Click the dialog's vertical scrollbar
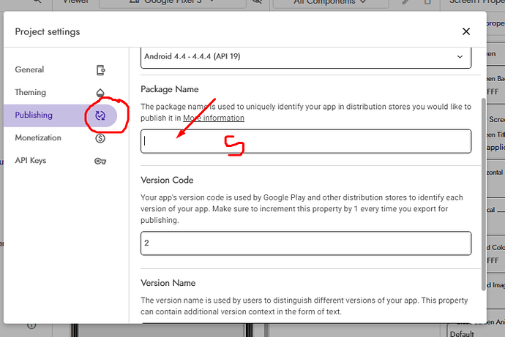505x337 pixels. pyautogui.click(x=484, y=194)
